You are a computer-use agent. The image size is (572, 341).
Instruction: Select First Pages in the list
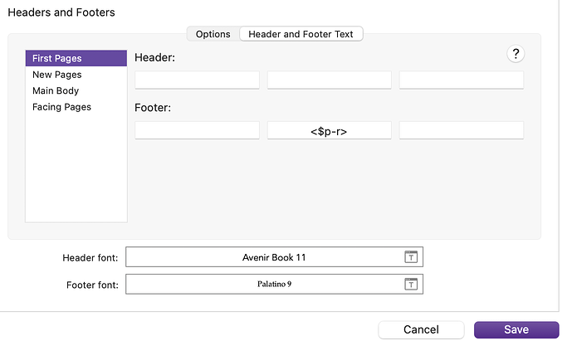[76, 58]
